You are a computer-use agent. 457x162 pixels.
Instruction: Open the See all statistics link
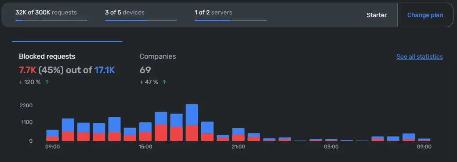419,56
